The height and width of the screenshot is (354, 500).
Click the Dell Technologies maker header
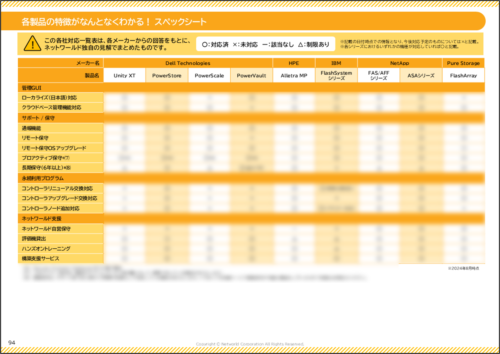[188, 63]
